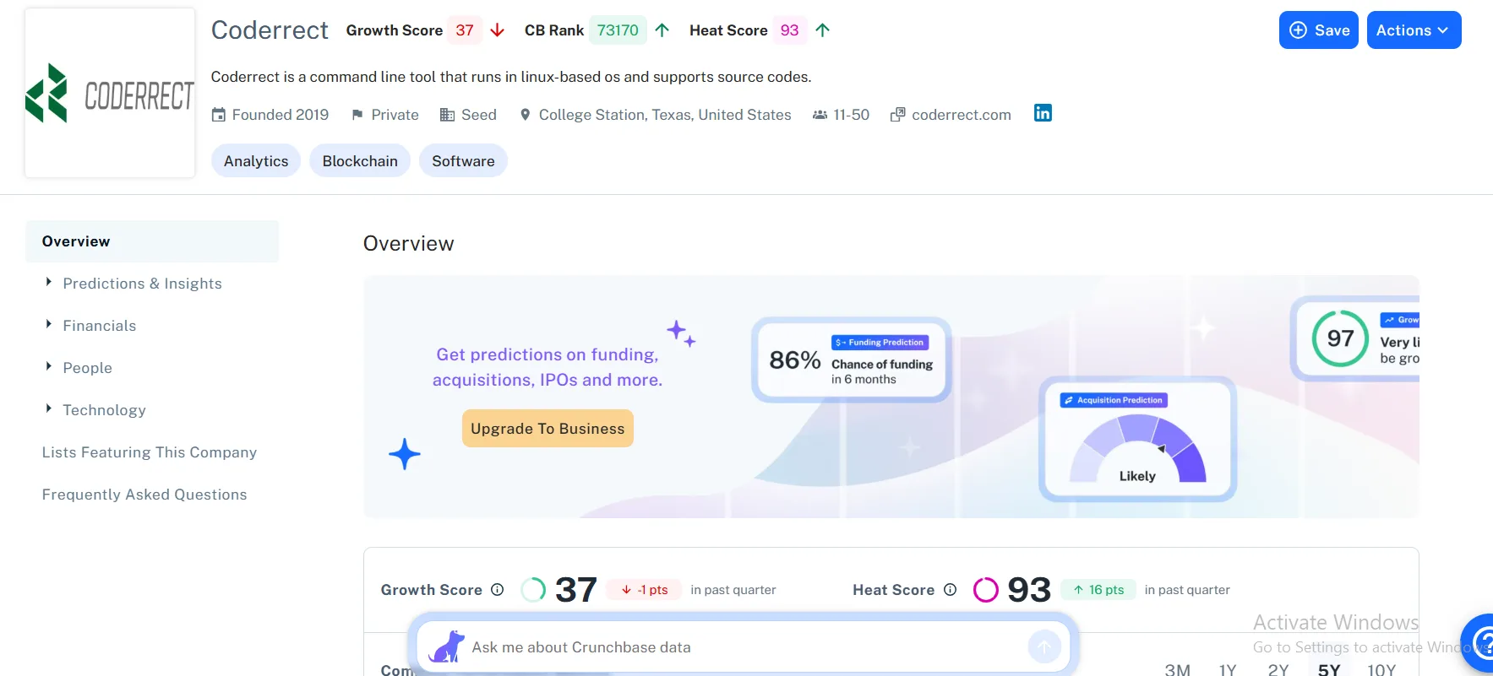1493x676 pixels.
Task: Click the dog mascot assistant icon
Action: (x=446, y=646)
